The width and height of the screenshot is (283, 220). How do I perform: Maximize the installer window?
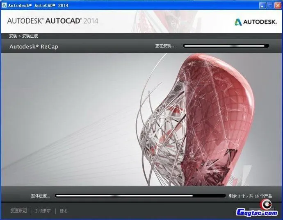coord(270,5)
